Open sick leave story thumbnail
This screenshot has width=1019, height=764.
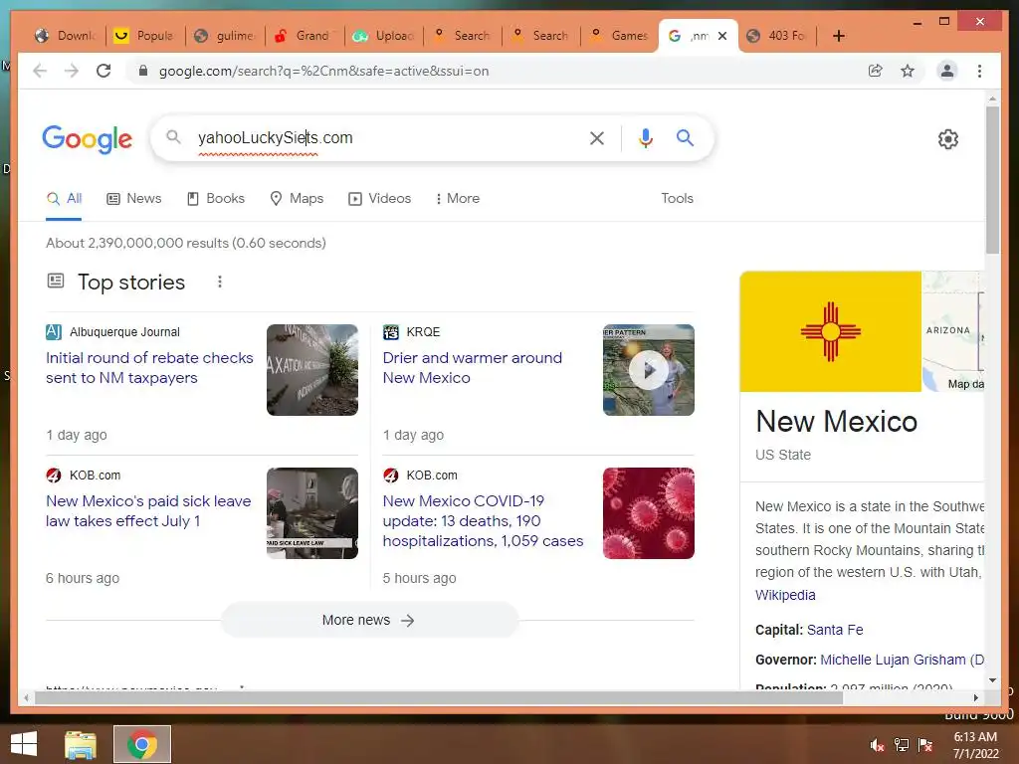(311, 513)
